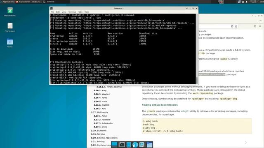Expand the browser tab list chevron

pyautogui.click(x=260, y=21)
